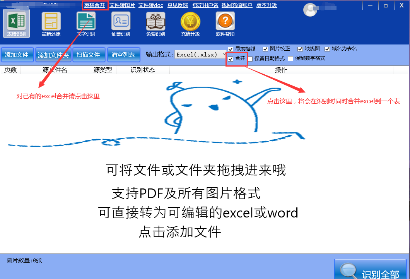
Task: Click the user avatar icon
Action: coord(310,10)
